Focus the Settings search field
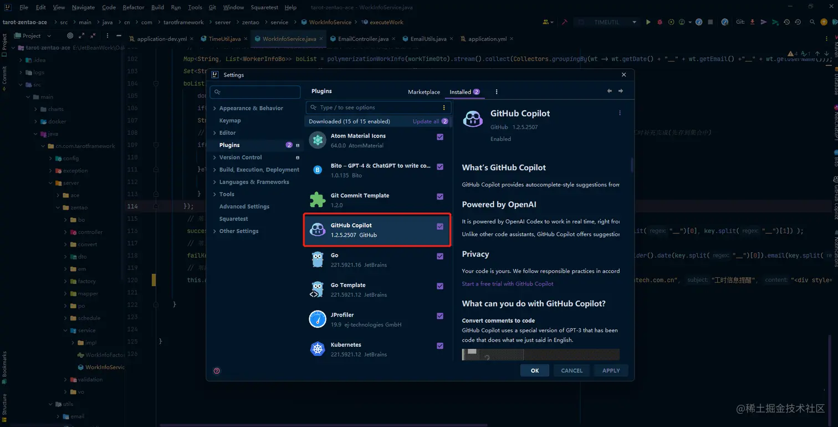Image resolution: width=838 pixels, height=427 pixels. (256, 92)
